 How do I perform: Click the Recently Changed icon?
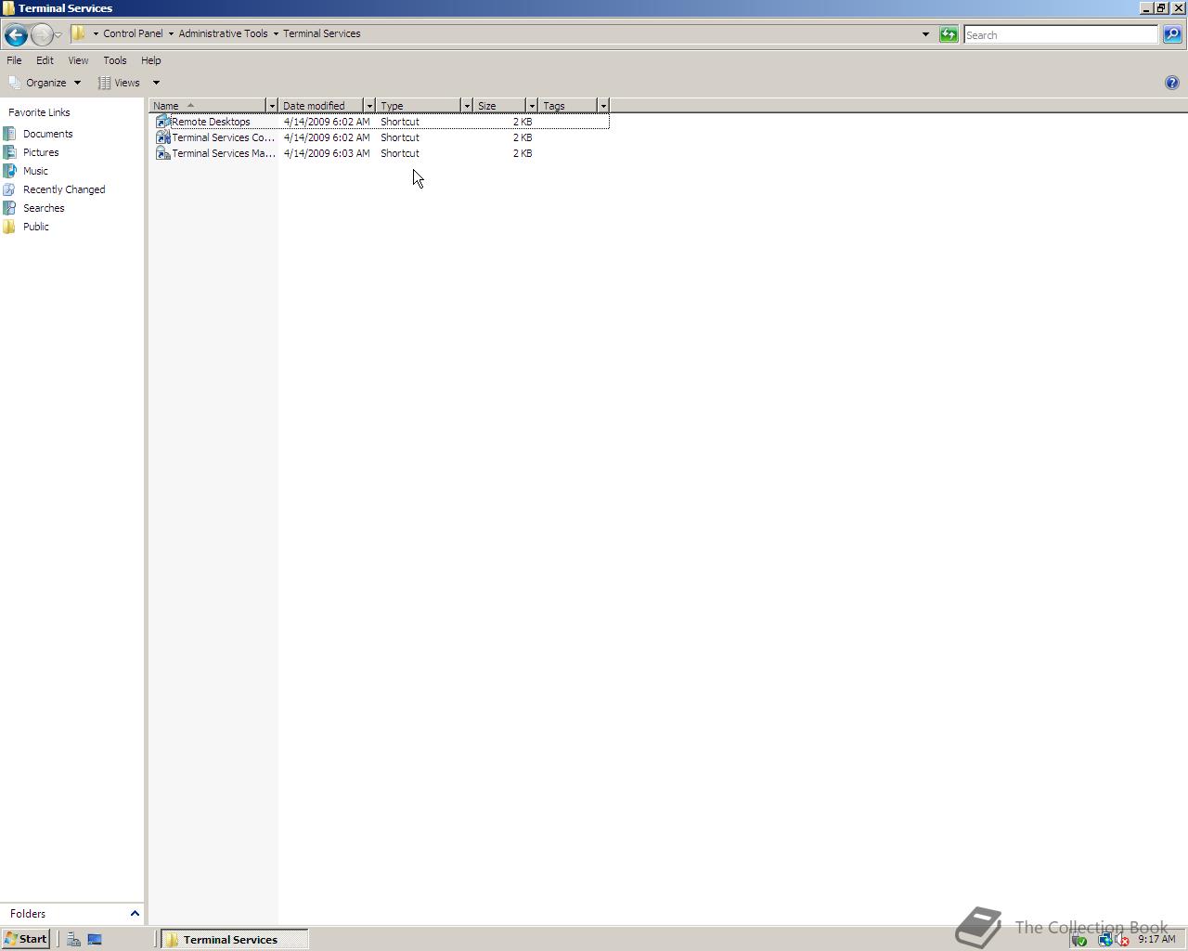(x=9, y=189)
